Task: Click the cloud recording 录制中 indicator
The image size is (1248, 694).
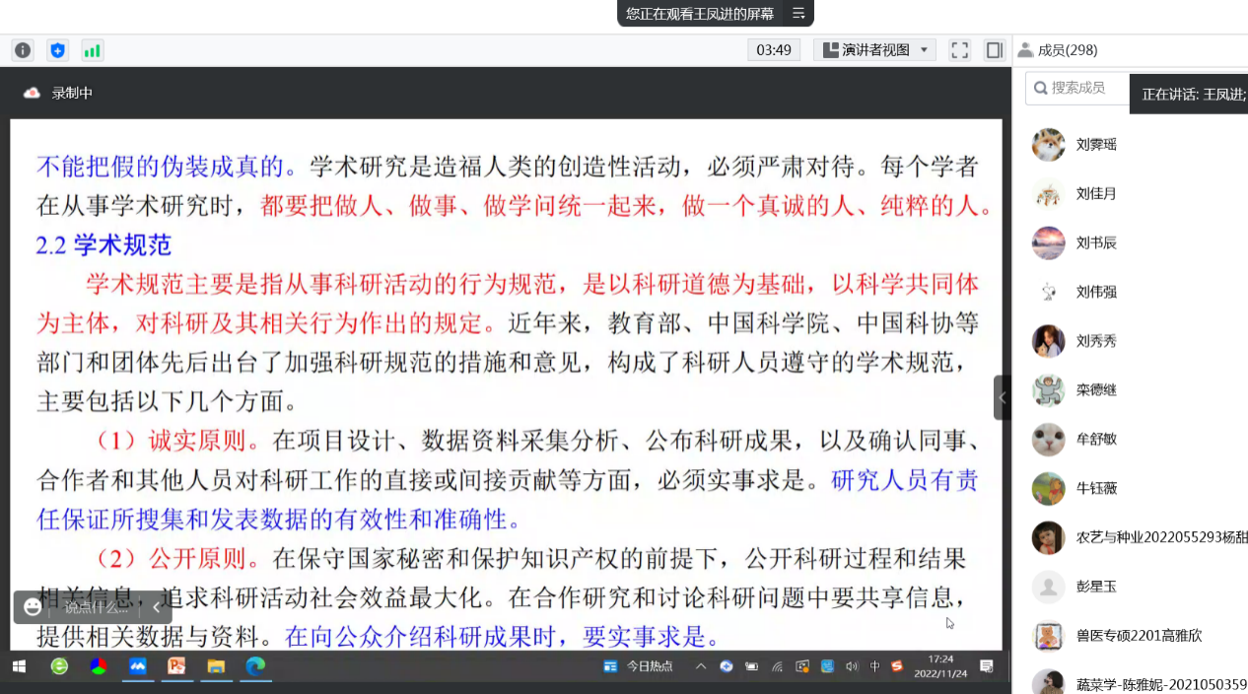Action: [x=59, y=92]
